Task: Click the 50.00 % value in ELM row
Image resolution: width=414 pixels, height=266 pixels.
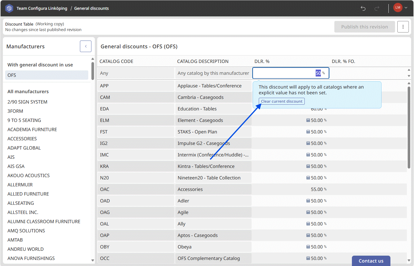Action: tap(319, 120)
